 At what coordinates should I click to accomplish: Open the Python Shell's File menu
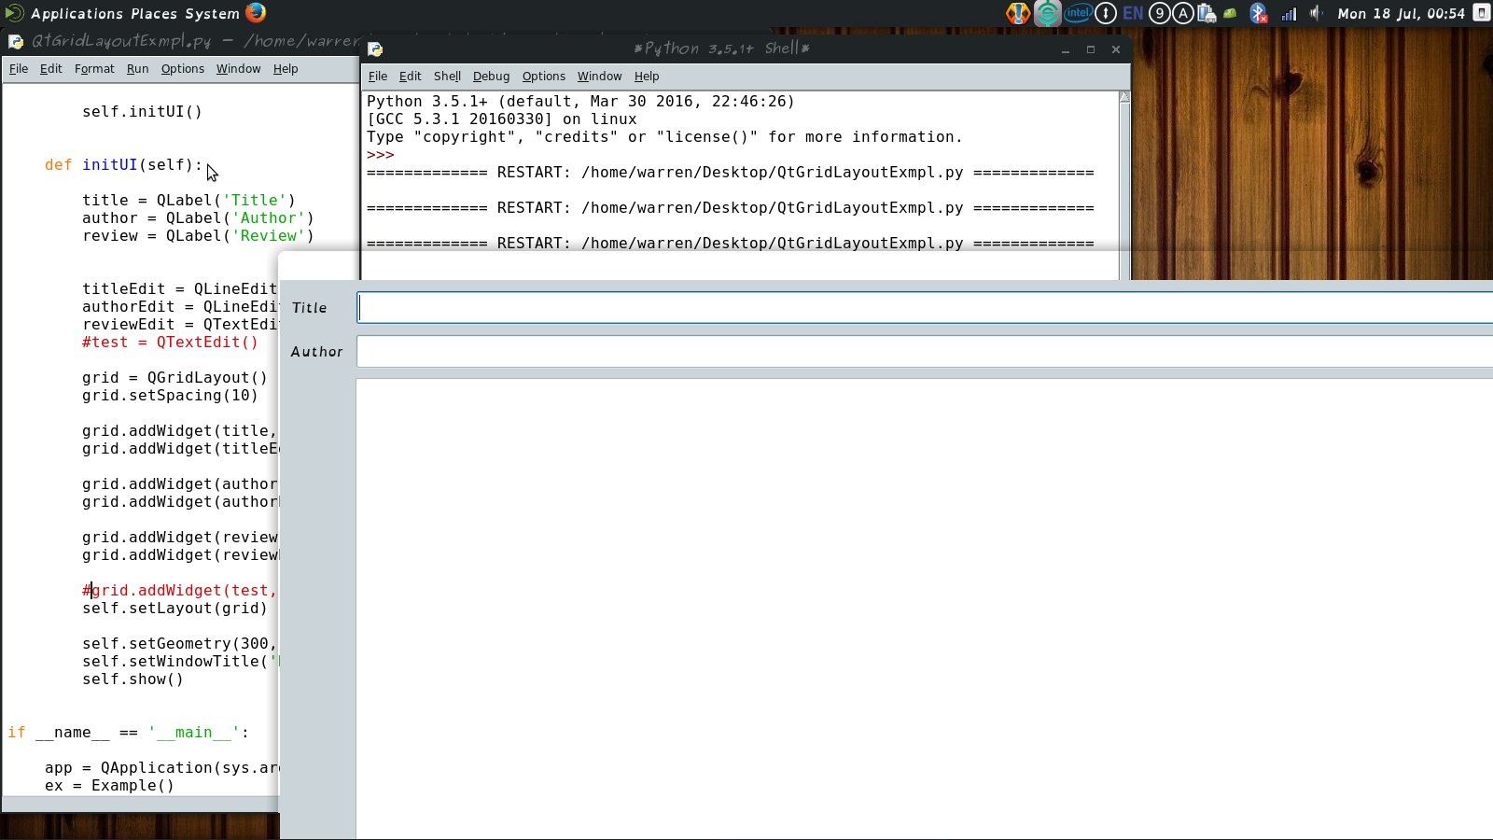coord(378,77)
